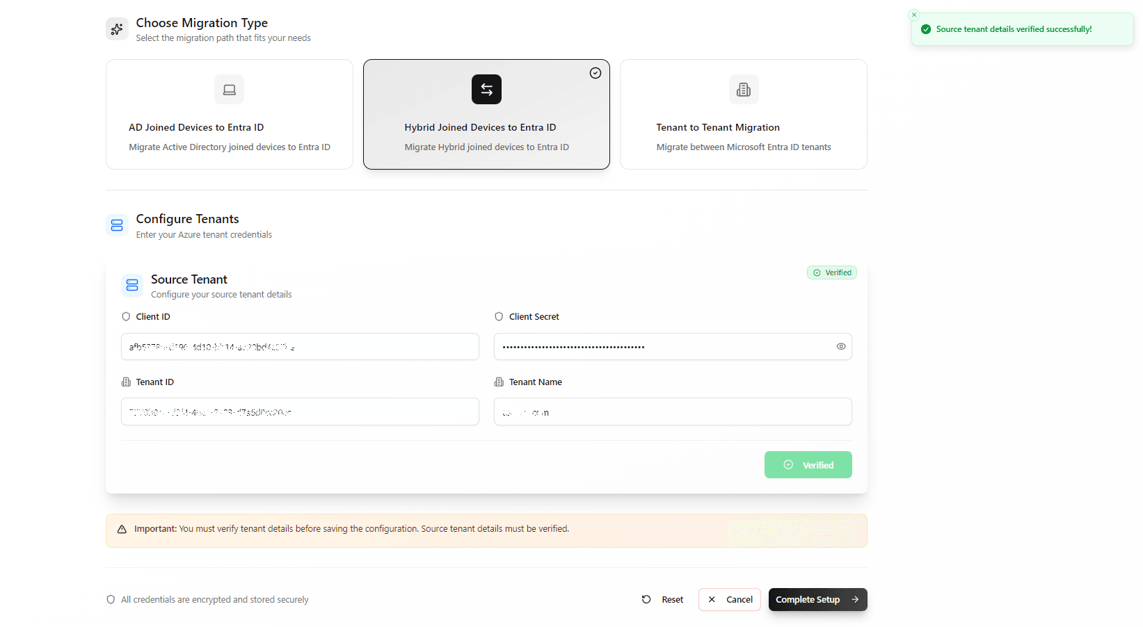Cancel the tenant configuration

coord(729,599)
